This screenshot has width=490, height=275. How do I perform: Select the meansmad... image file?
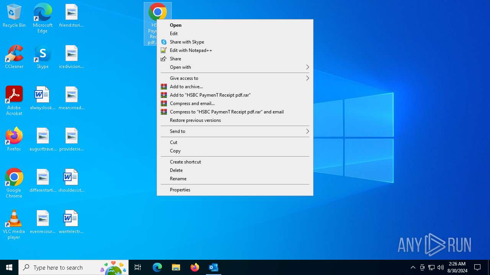pyautogui.click(x=71, y=99)
